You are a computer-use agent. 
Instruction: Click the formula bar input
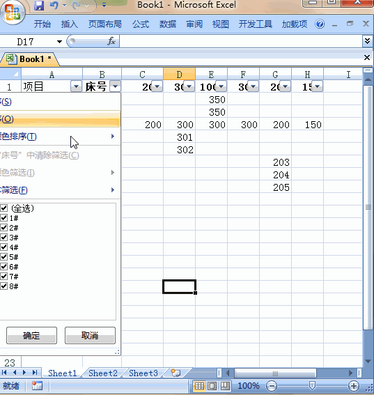(241, 41)
